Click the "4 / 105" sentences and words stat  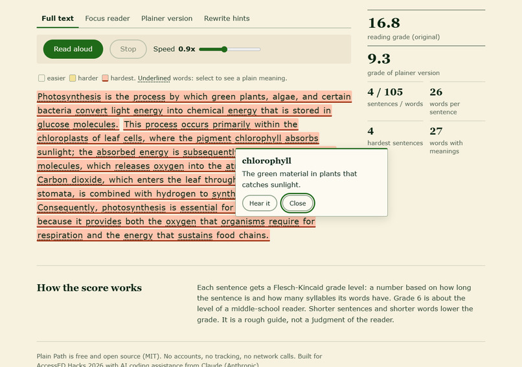tap(385, 92)
